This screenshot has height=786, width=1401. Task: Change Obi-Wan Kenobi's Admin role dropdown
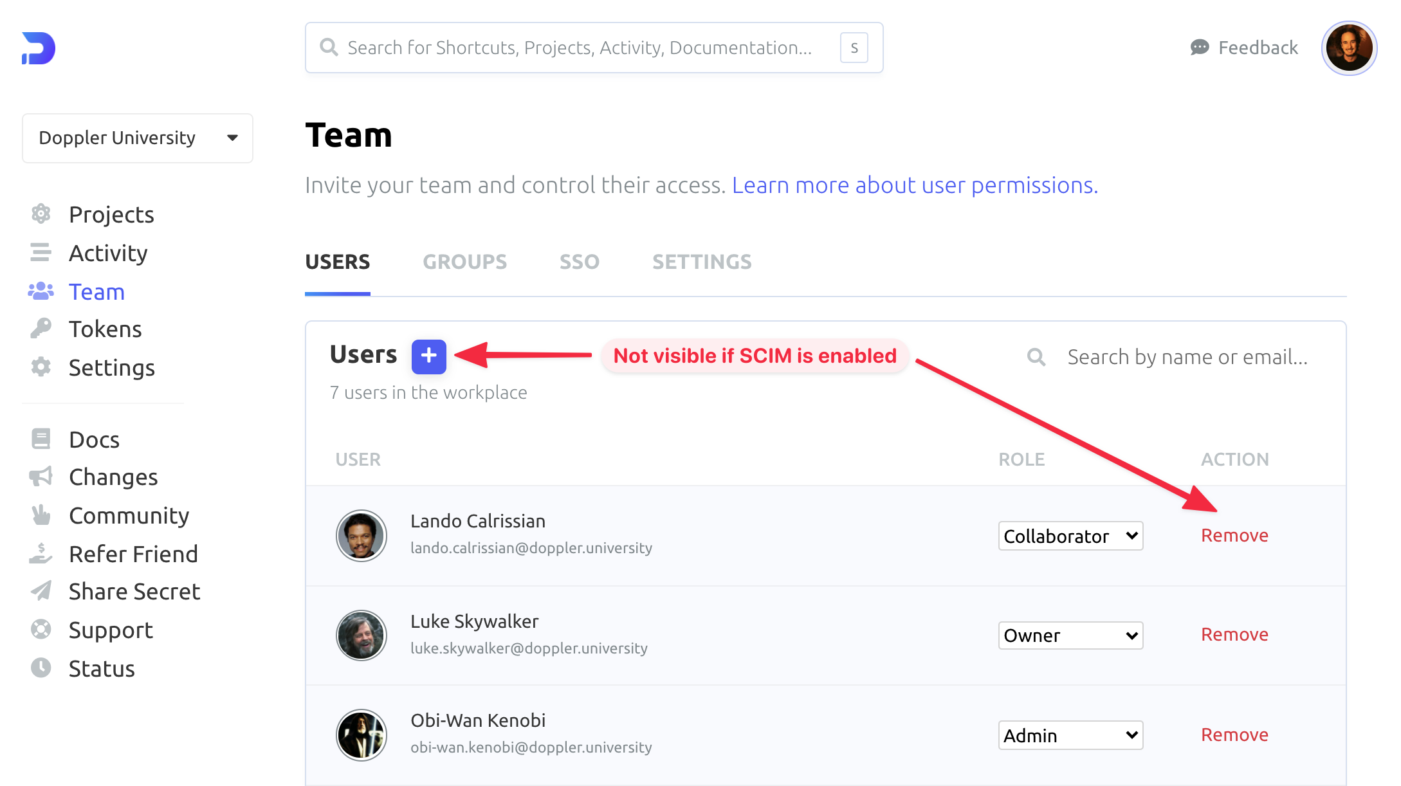coord(1070,735)
